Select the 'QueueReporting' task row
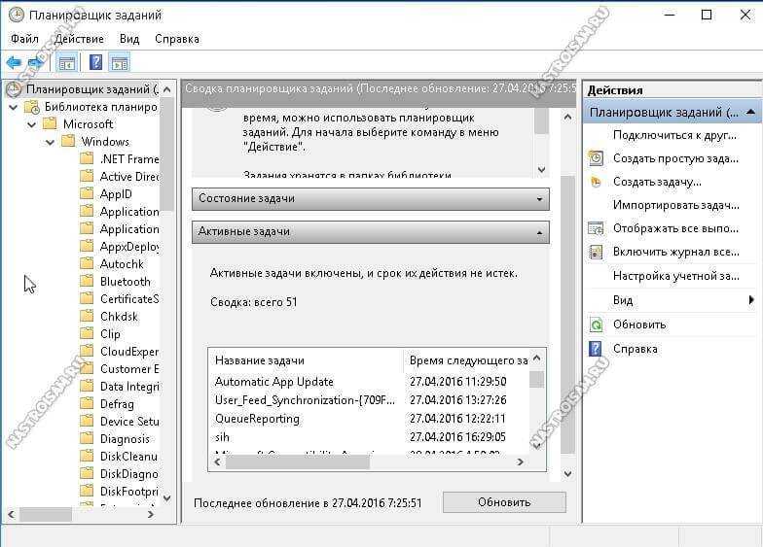763x547 pixels. click(x=371, y=419)
